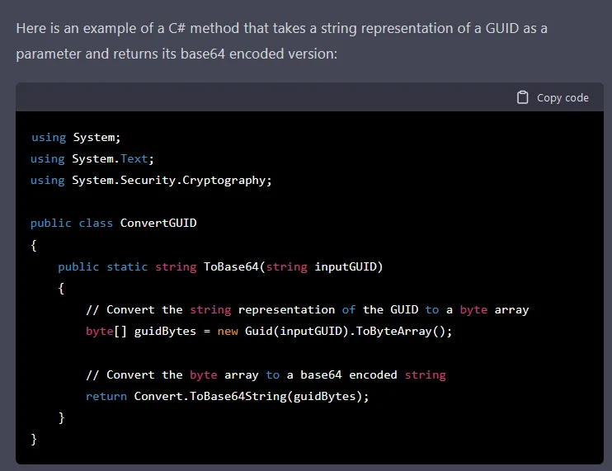612x471 pixels.
Task: Click the orange 'new' keyword
Action: pos(228,332)
